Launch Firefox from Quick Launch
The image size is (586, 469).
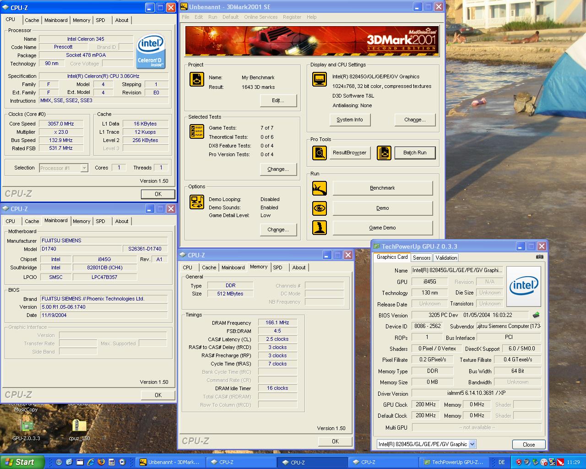pyautogui.click(x=101, y=462)
